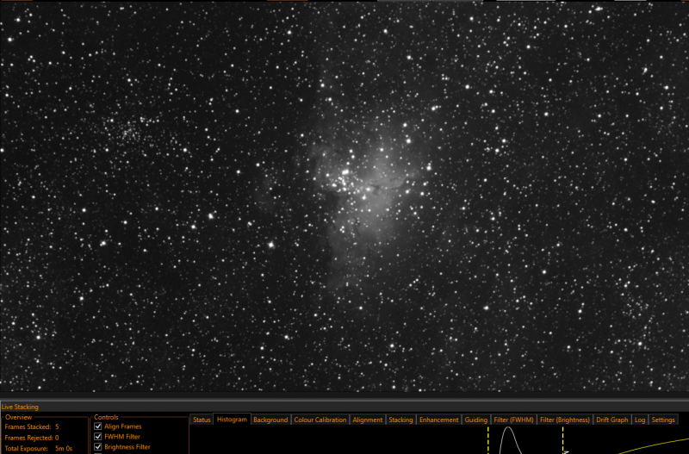689x454 pixels.
Task: Open the Log tab
Action: pyautogui.click(x=640, y=420)
